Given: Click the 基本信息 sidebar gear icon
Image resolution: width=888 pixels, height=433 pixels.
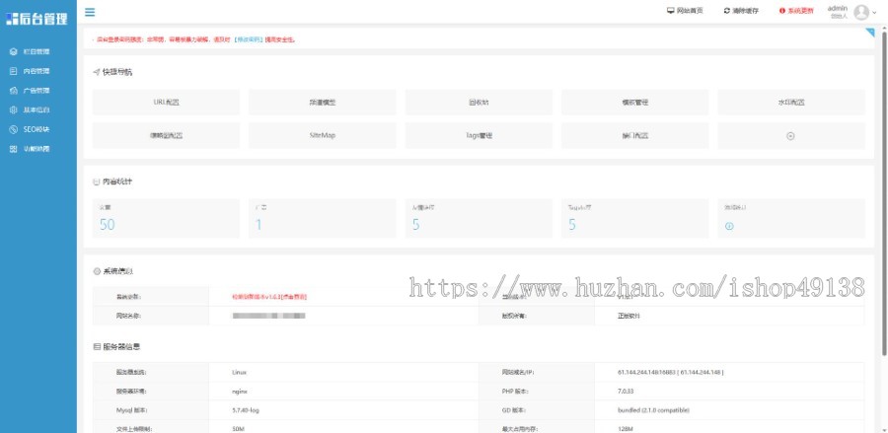Looking at the screenshot, I should click(x=14, y=109).
